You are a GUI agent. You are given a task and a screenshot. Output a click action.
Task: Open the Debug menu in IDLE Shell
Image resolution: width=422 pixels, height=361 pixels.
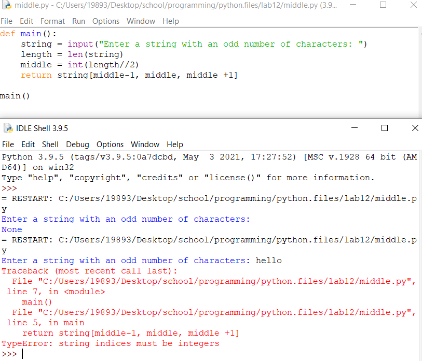77,145
